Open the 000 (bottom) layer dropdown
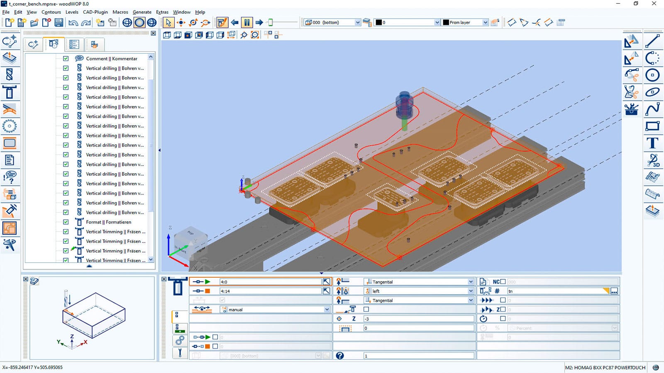This screenshot has width=664, height=373. [357, 22]
